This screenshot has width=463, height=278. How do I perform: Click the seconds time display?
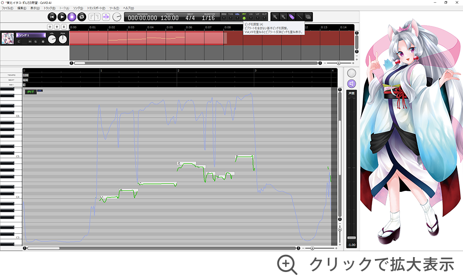(x=142, y=18)
